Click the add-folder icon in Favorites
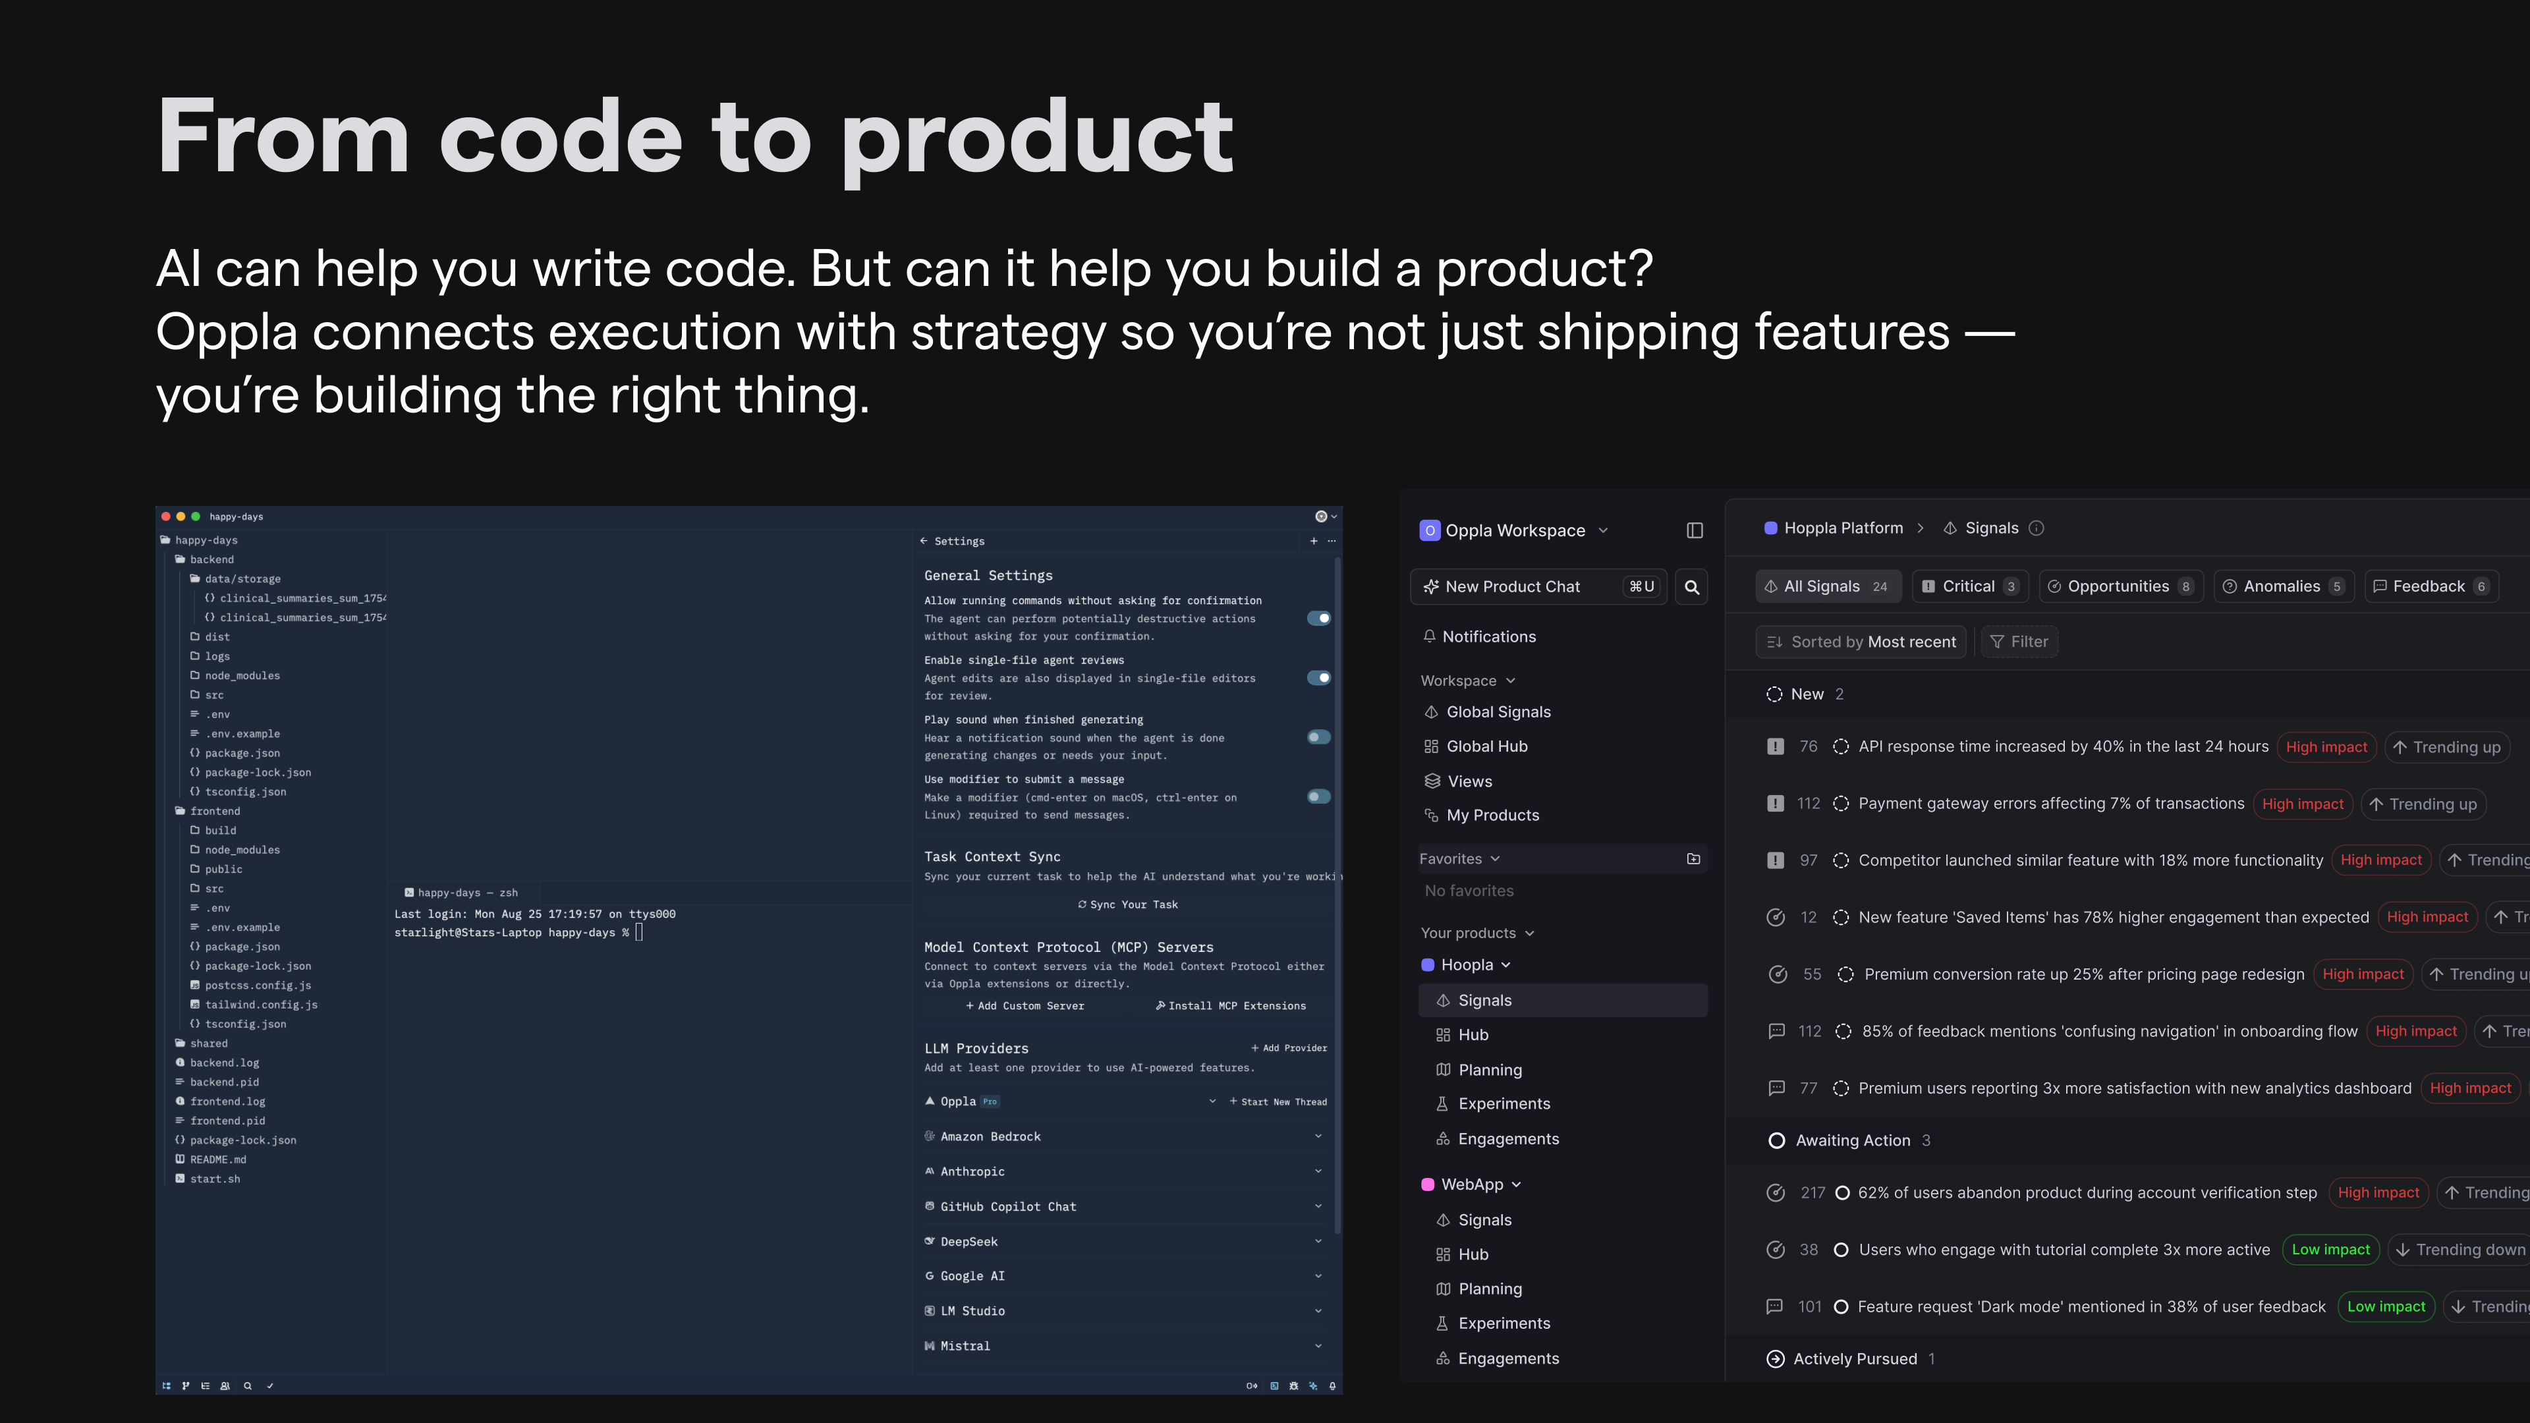This screenshot has height=1423, width=2530. (1693, 858)
